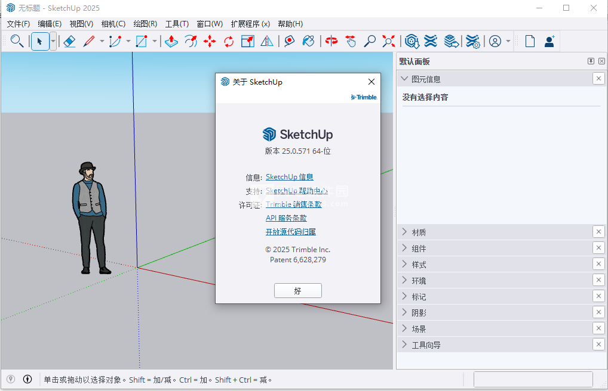
Task: Open the Extension Manager gear icon
Action: (472, 41)
